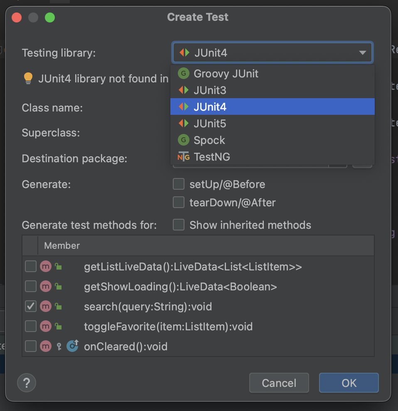Screen dimensions: 398x411
Task: Click the public lock icon on search row
Action: click(59, 307)
